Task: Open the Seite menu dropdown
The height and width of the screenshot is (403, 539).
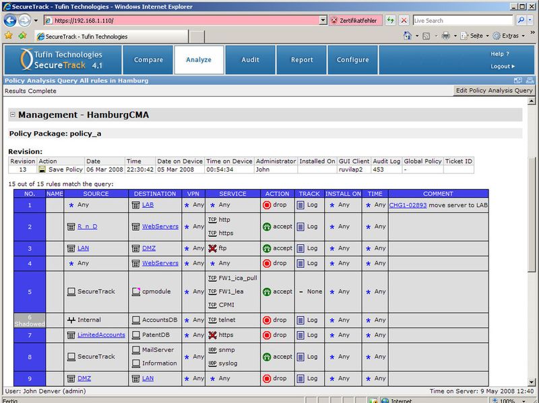Action: tap(487, 36)
